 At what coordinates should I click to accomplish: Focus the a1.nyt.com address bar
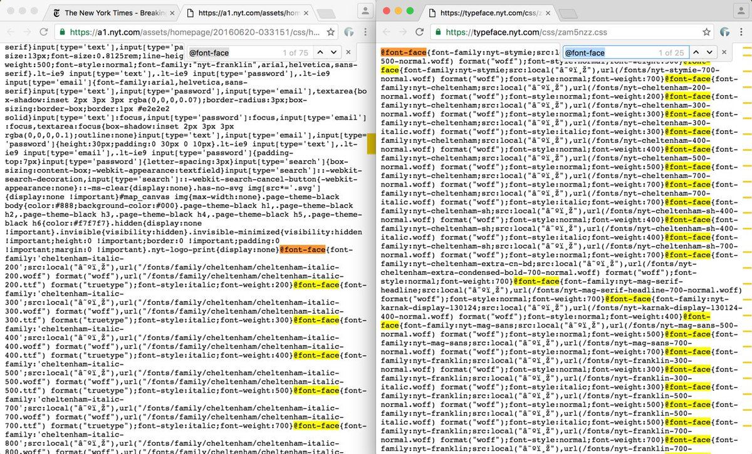pos(197,32)
